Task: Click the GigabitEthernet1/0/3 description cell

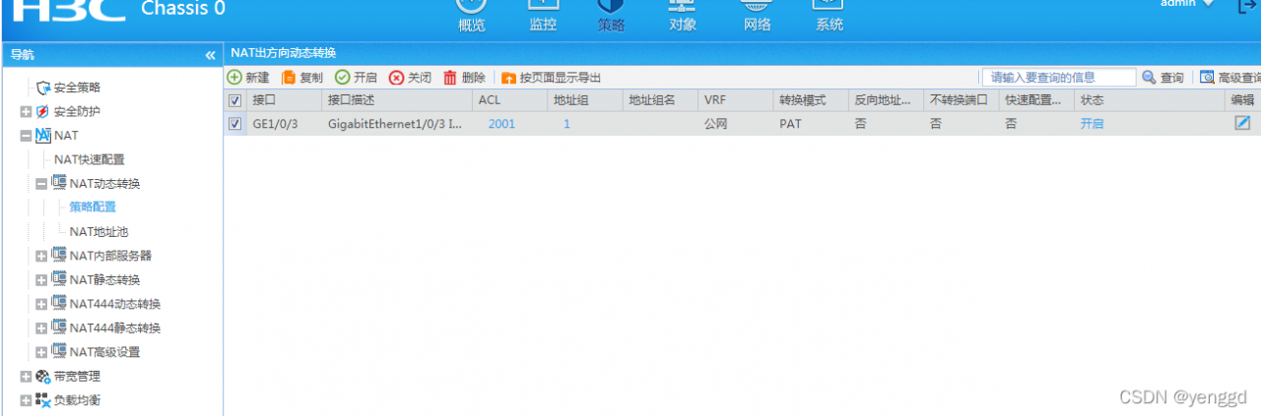Action: tap(397, 124)
